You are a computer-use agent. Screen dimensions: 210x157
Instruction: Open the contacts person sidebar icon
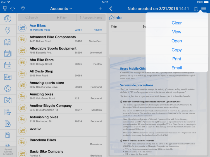(x=8, y=89)
